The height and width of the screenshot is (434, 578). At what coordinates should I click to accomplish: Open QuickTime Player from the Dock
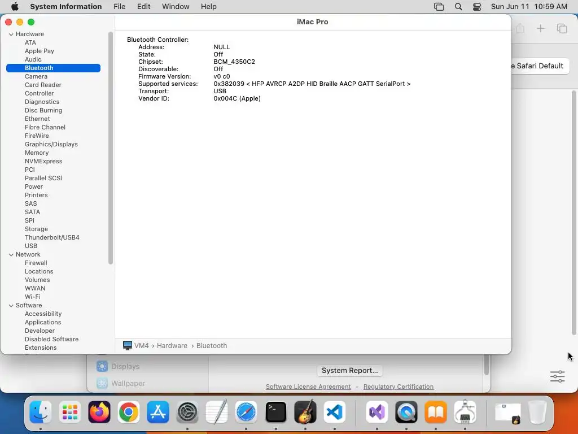(406, 412)
